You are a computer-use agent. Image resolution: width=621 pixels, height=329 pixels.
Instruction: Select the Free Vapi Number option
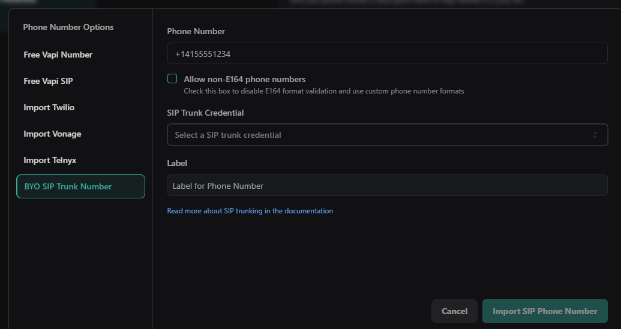click(x=58, y=55)
